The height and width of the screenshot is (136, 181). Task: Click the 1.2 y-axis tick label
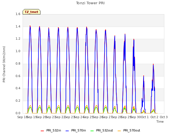click(18, 39)
